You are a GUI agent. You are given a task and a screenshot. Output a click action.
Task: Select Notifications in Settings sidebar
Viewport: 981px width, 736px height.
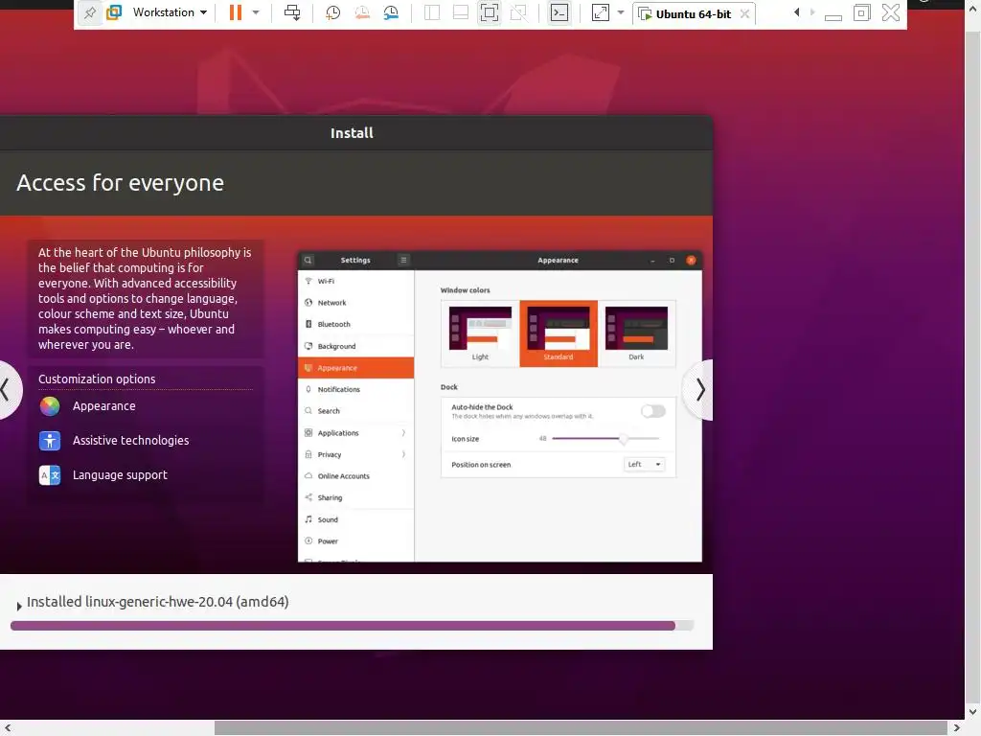point(356,389)
